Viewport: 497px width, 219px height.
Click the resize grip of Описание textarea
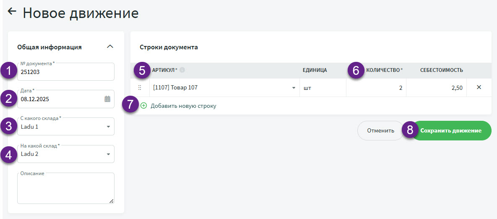tap(111, 201)
